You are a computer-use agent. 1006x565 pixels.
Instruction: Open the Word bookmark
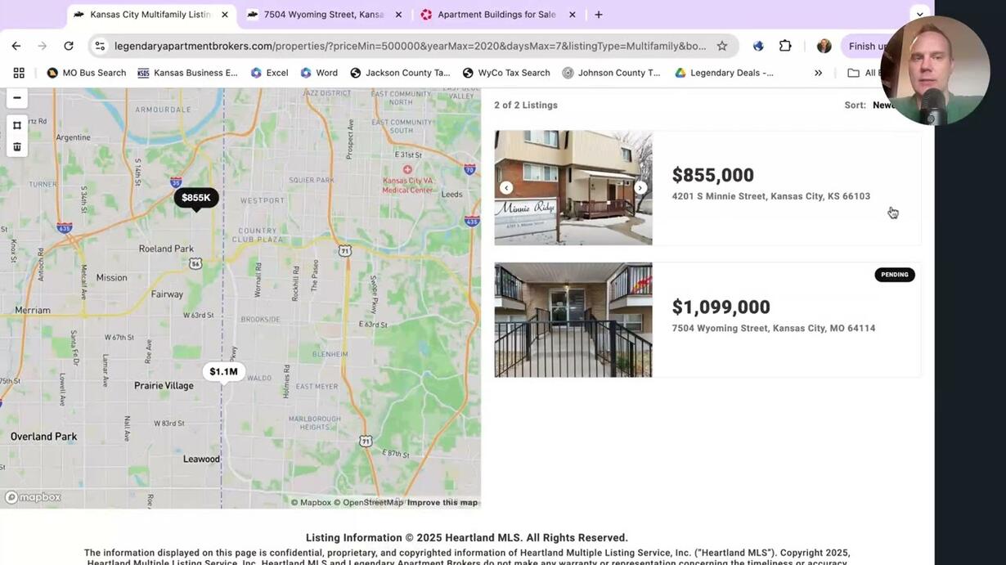pyautogui.click(x=319, y=73)
